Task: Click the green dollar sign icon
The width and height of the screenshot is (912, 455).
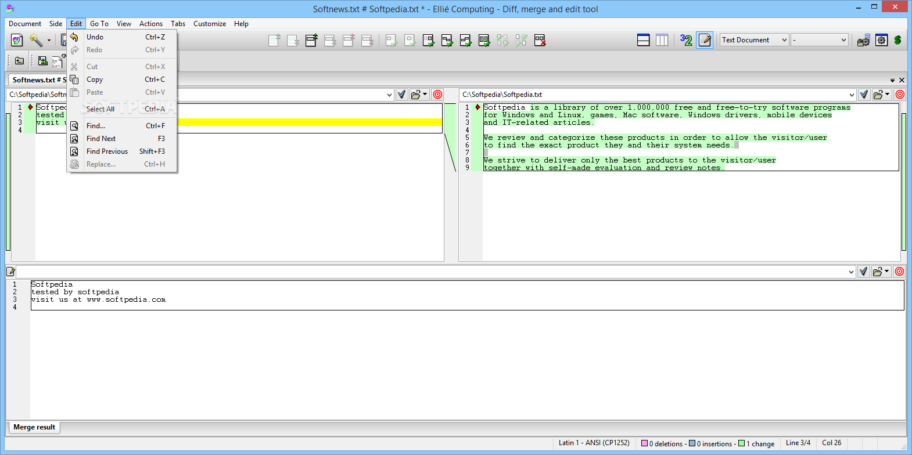Action: [x=897, y=40]
